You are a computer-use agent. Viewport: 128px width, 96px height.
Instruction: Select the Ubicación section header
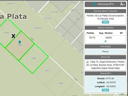click(x=105, y=73)
